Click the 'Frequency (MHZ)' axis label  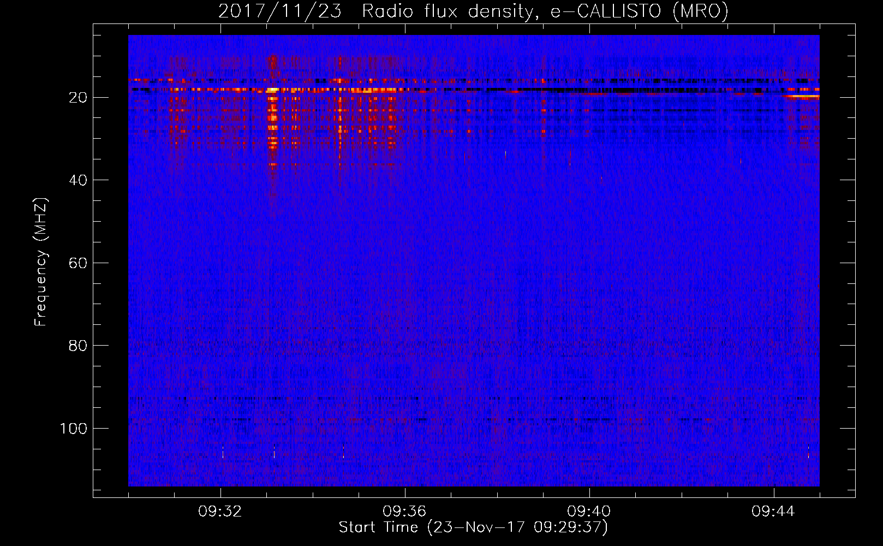tap(41, 262)
